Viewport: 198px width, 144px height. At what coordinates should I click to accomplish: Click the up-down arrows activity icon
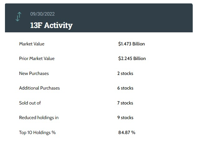tap(18, 16)
